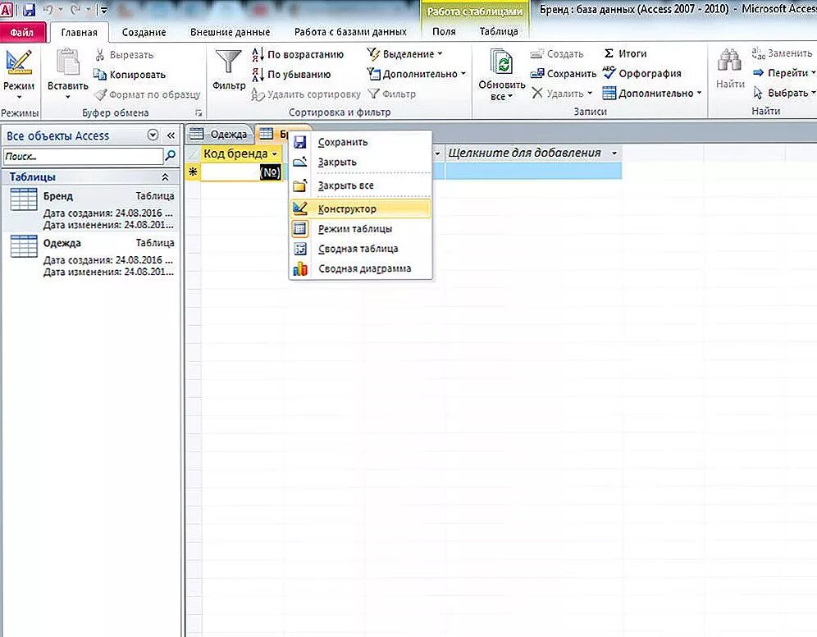
Task: Customize quick access toolbar dropdown arrow
Action: [x=104, y=10]
